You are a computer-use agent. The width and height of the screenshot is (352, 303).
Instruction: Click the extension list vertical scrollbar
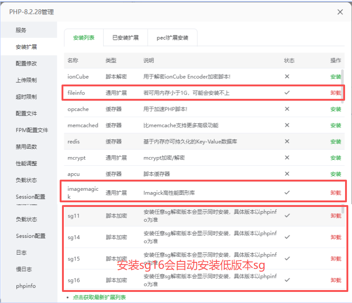342,79
